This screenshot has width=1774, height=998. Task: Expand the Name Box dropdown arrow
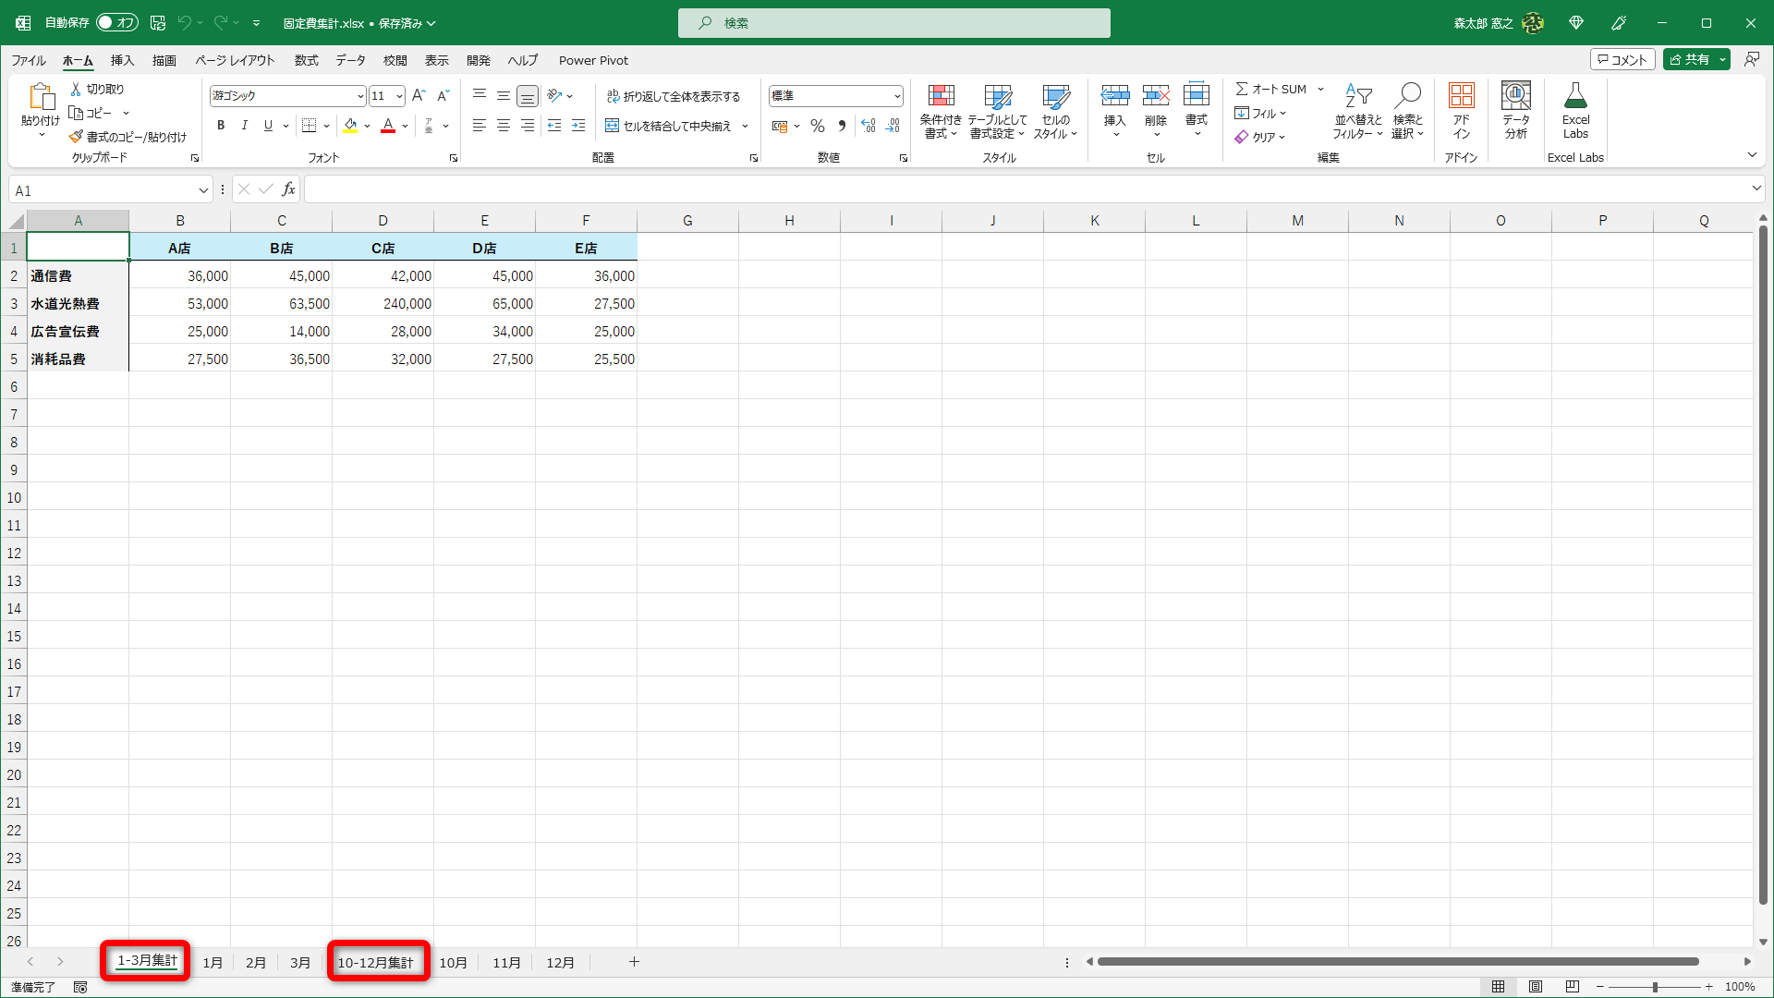tap(203, 190)
